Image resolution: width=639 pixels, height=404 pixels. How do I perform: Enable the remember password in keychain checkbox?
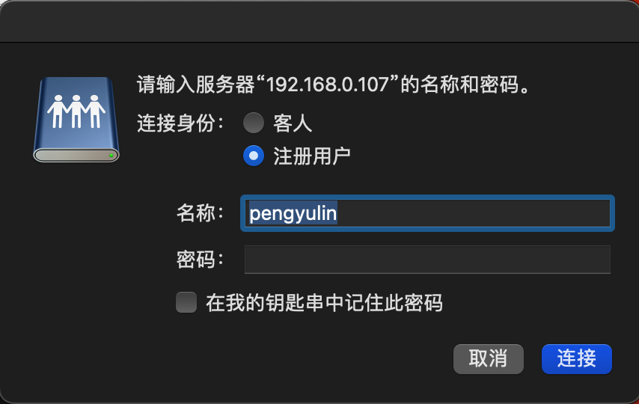pos(186,302)
